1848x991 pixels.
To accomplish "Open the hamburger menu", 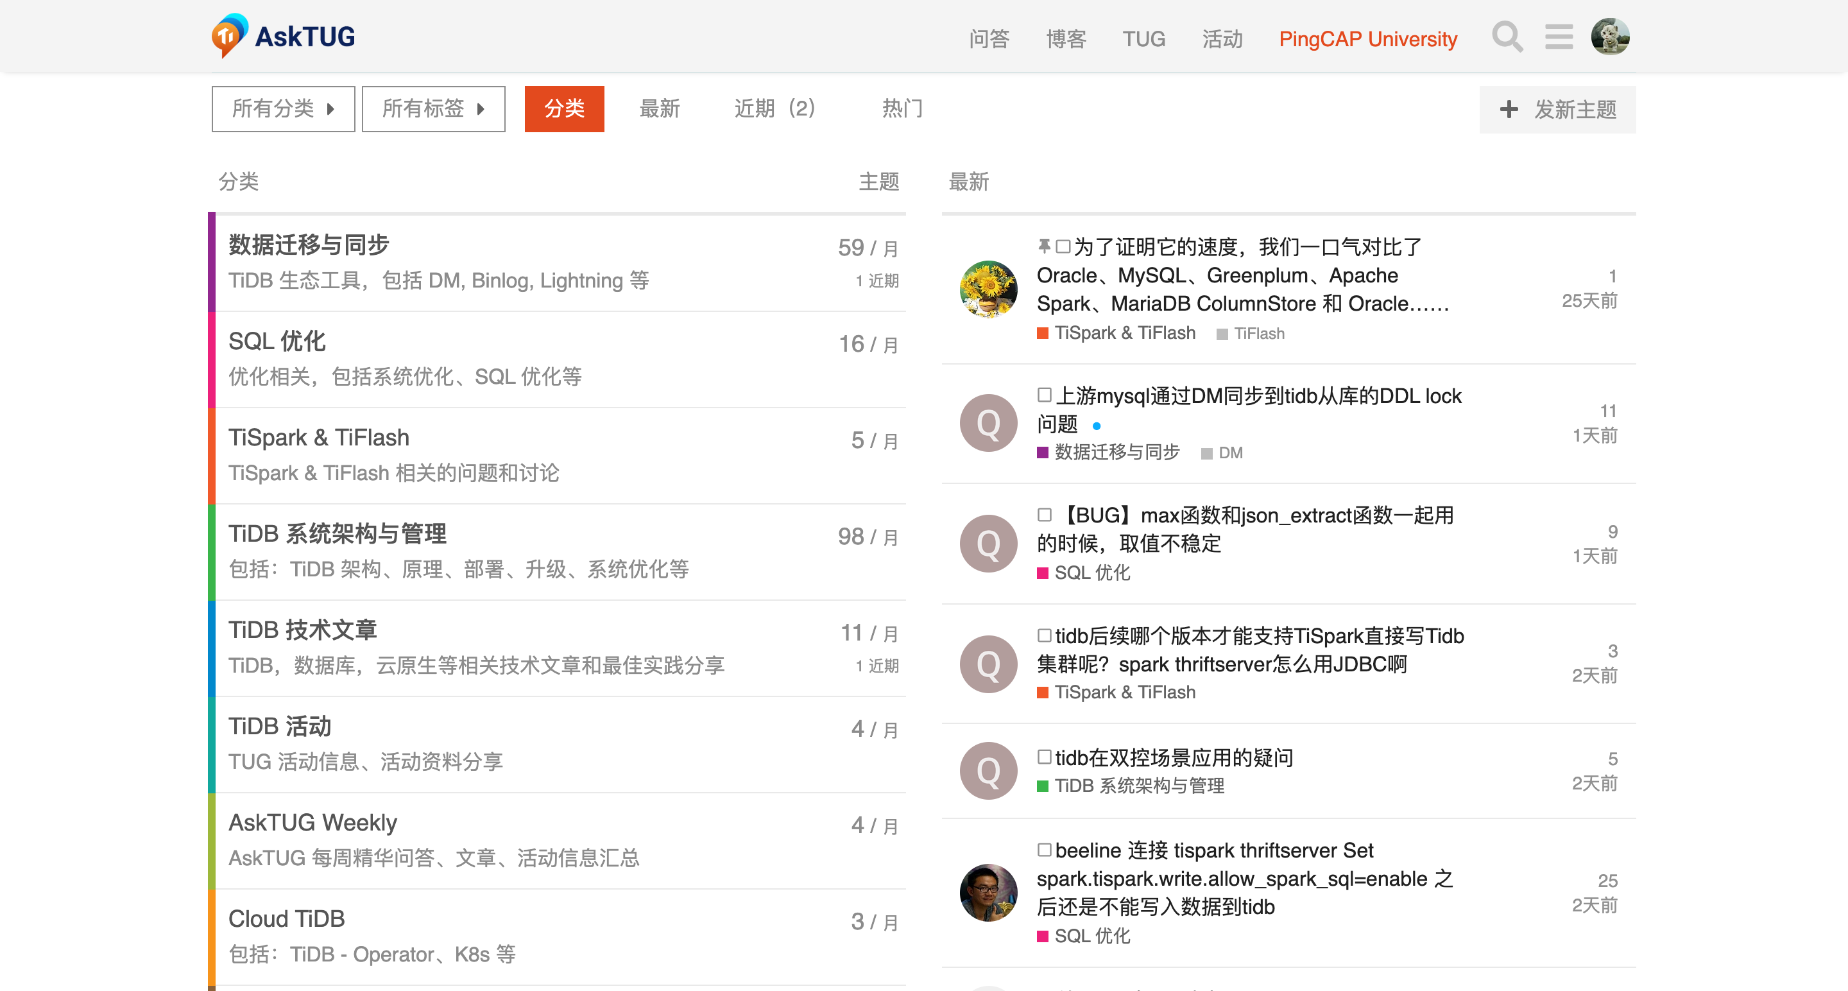I will (1558, 37).
